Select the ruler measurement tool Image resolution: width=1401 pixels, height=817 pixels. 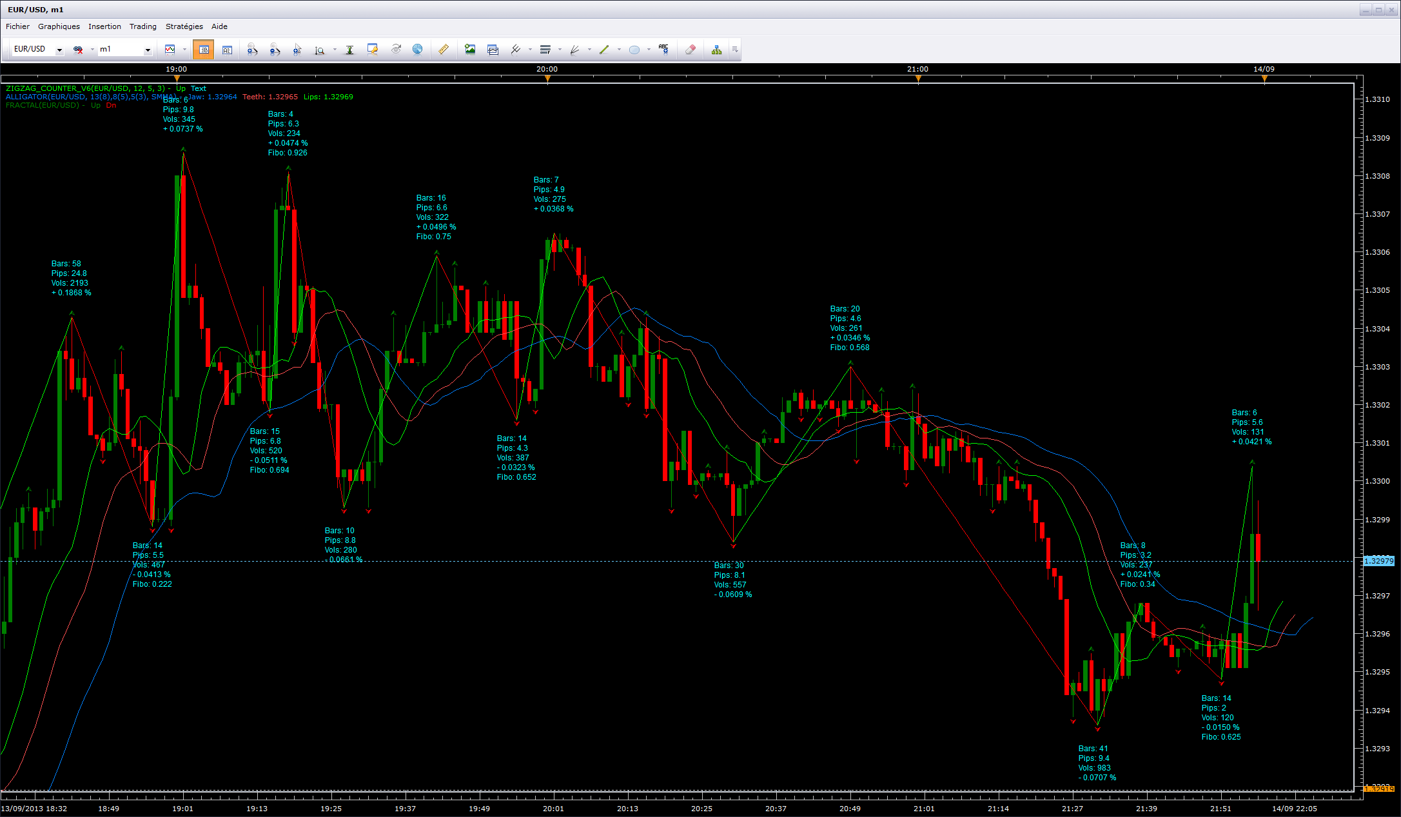click(x=444, y=50)
